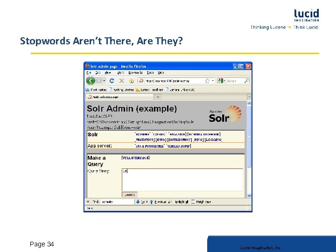
Task: Open the LOGGING link
Action: click(213, 140)
